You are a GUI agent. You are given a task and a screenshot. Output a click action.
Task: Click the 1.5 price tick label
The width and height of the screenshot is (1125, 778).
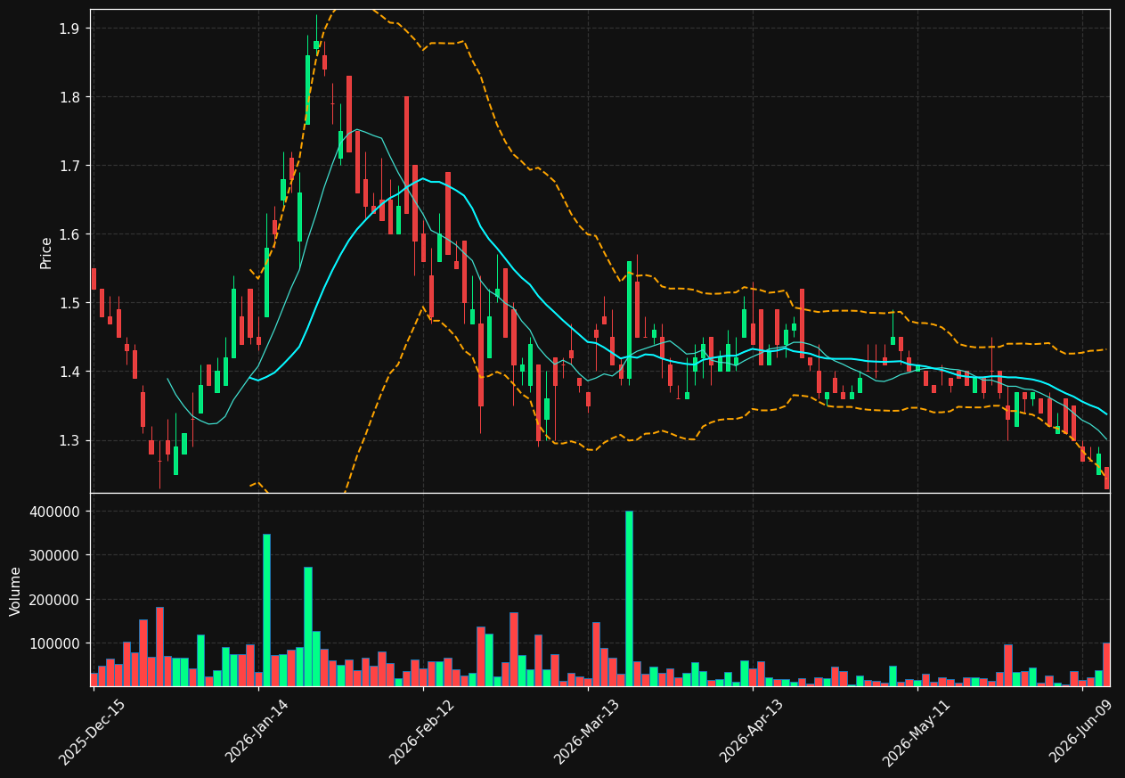click(x=69, y=303)
